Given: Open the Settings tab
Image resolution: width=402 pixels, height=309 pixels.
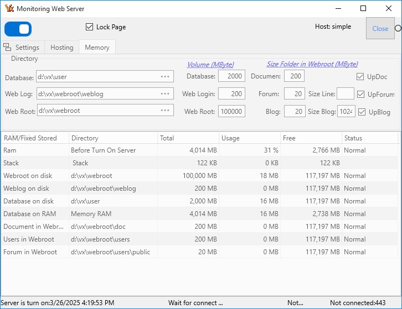Looking at the screenshot, I should pos(27,48).
